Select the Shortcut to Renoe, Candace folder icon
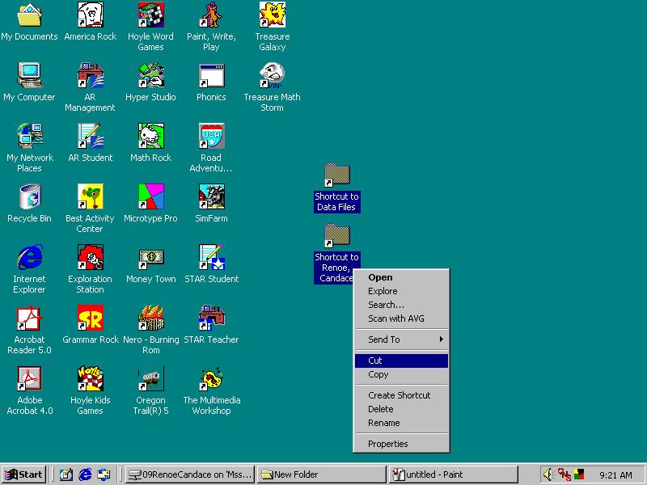Image resolution: width=647 pixels, height=485 pixels. 336,235
